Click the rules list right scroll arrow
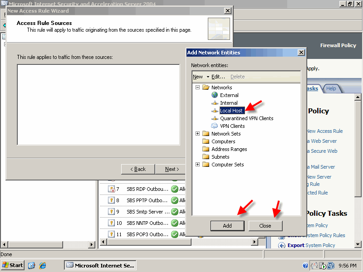The height and width of the screenshot is (272, 363). tap(255, 242)
